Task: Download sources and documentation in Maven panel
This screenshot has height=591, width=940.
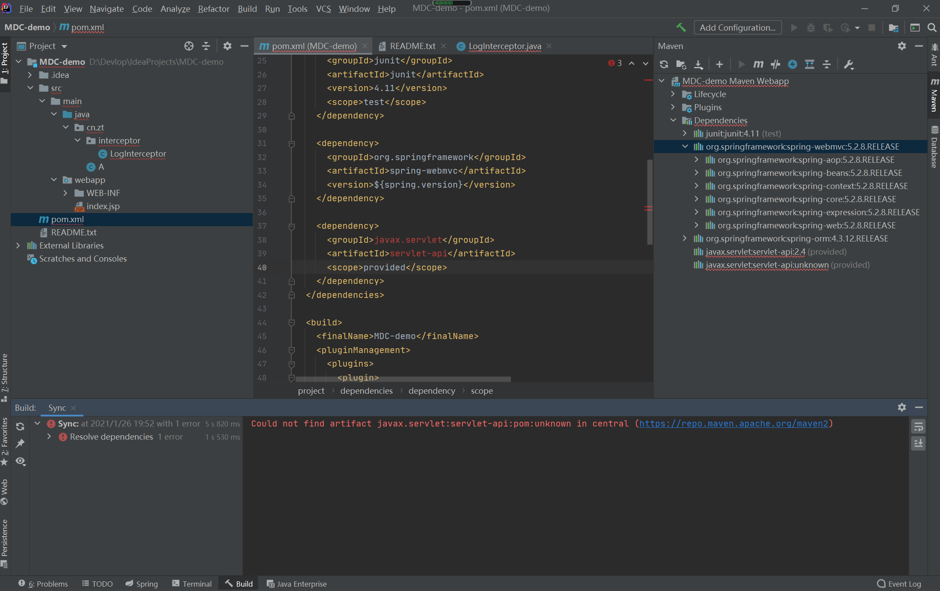Action: [698, 64]
